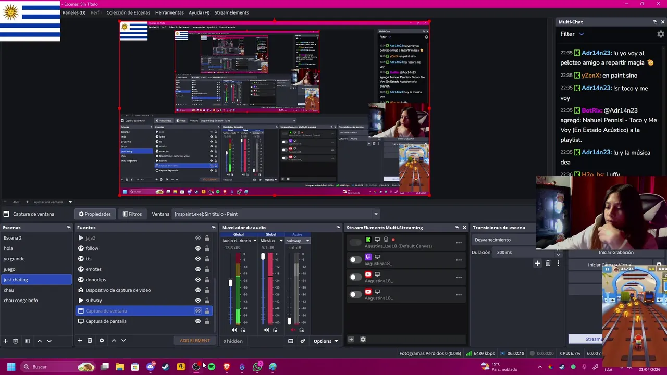Add a new scene with plus icon
Screen dimensions: 667x375
pos(5,341)
